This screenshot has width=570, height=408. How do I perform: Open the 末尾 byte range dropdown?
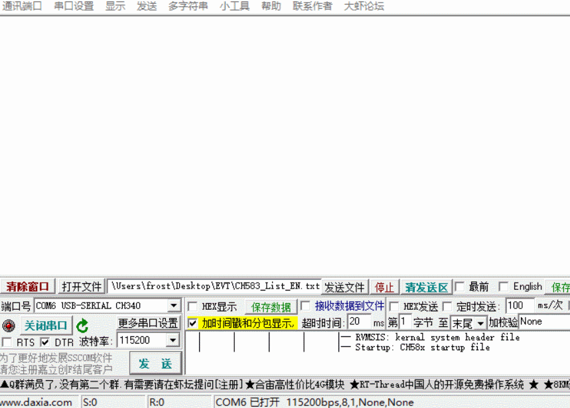tap(480, 323)
